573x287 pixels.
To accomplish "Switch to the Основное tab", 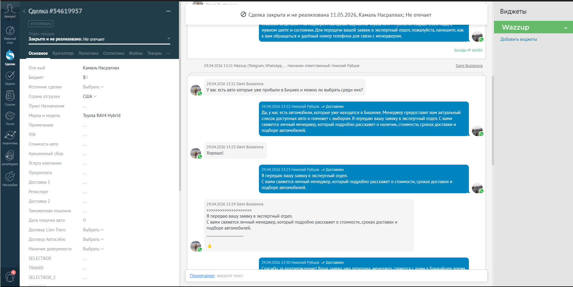I will point(38,53).
